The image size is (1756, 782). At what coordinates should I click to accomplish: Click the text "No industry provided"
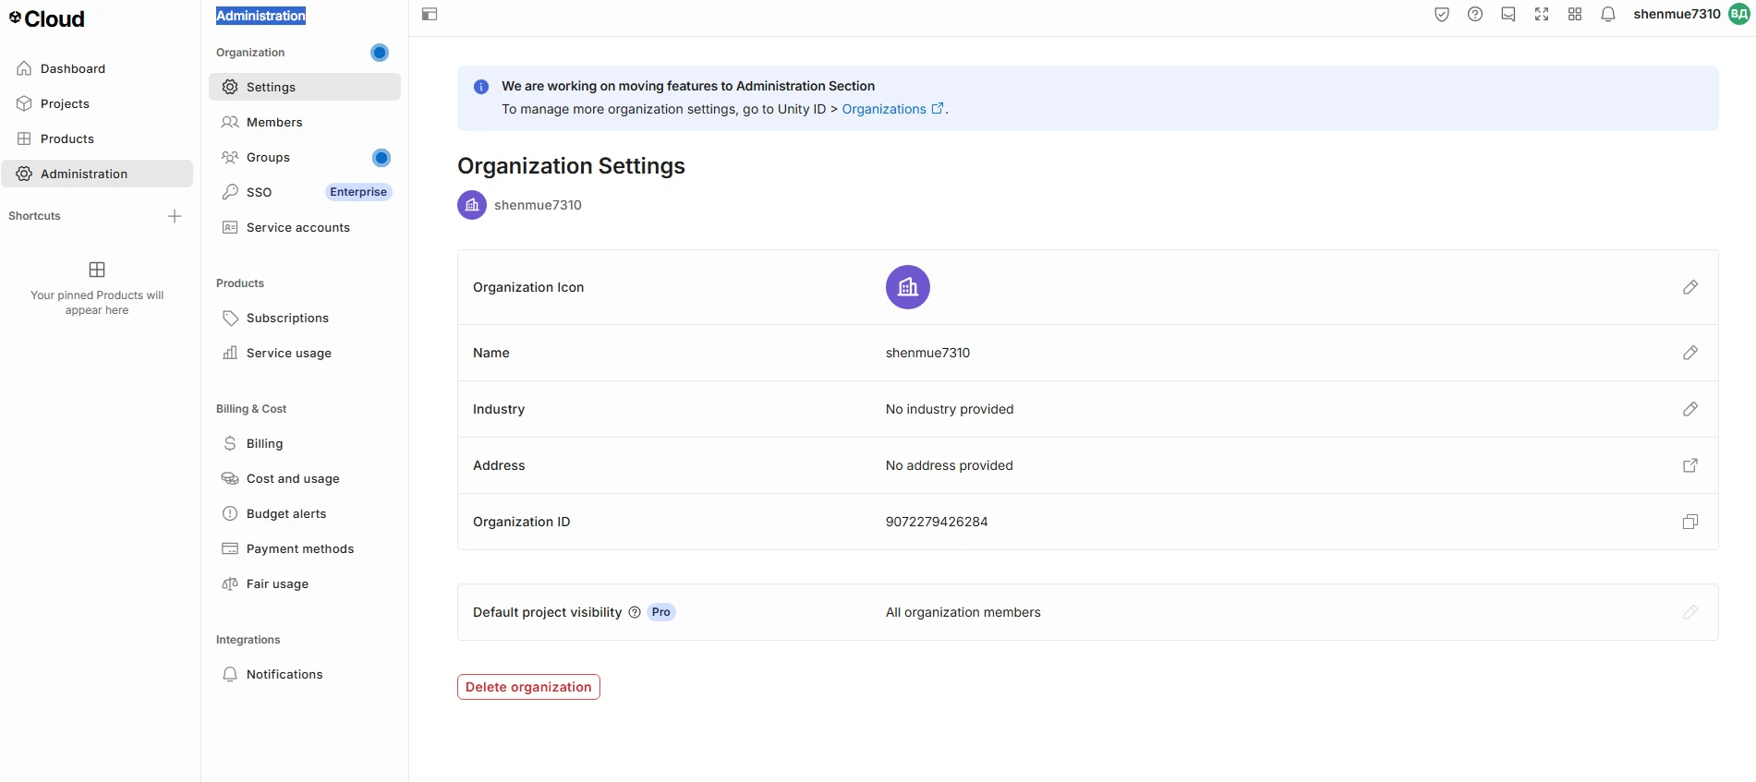(950, 409)
